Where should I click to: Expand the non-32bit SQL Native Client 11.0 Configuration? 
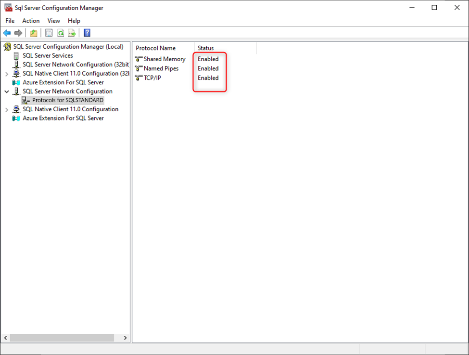[x=7, y=109]
